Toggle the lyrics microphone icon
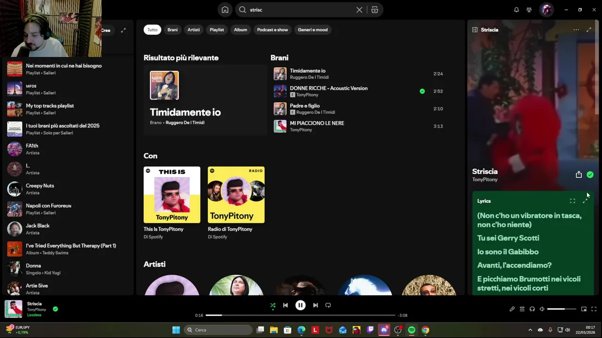 click(x=512, y=309)
